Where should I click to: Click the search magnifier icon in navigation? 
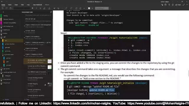point(51,12)
